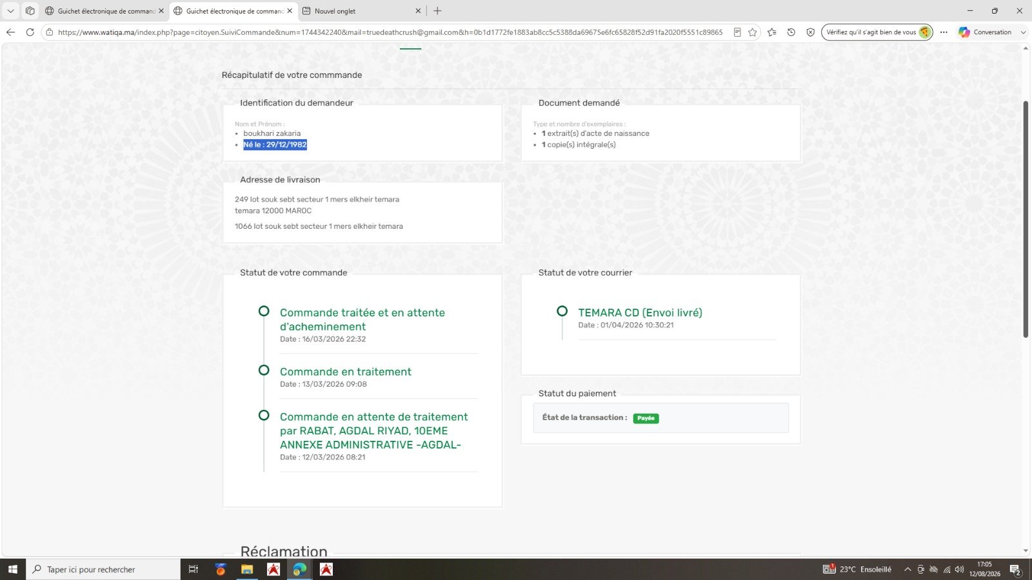Open the Windows Start menu
This screenshot has height=580, width=1032.
coord(12,569)
